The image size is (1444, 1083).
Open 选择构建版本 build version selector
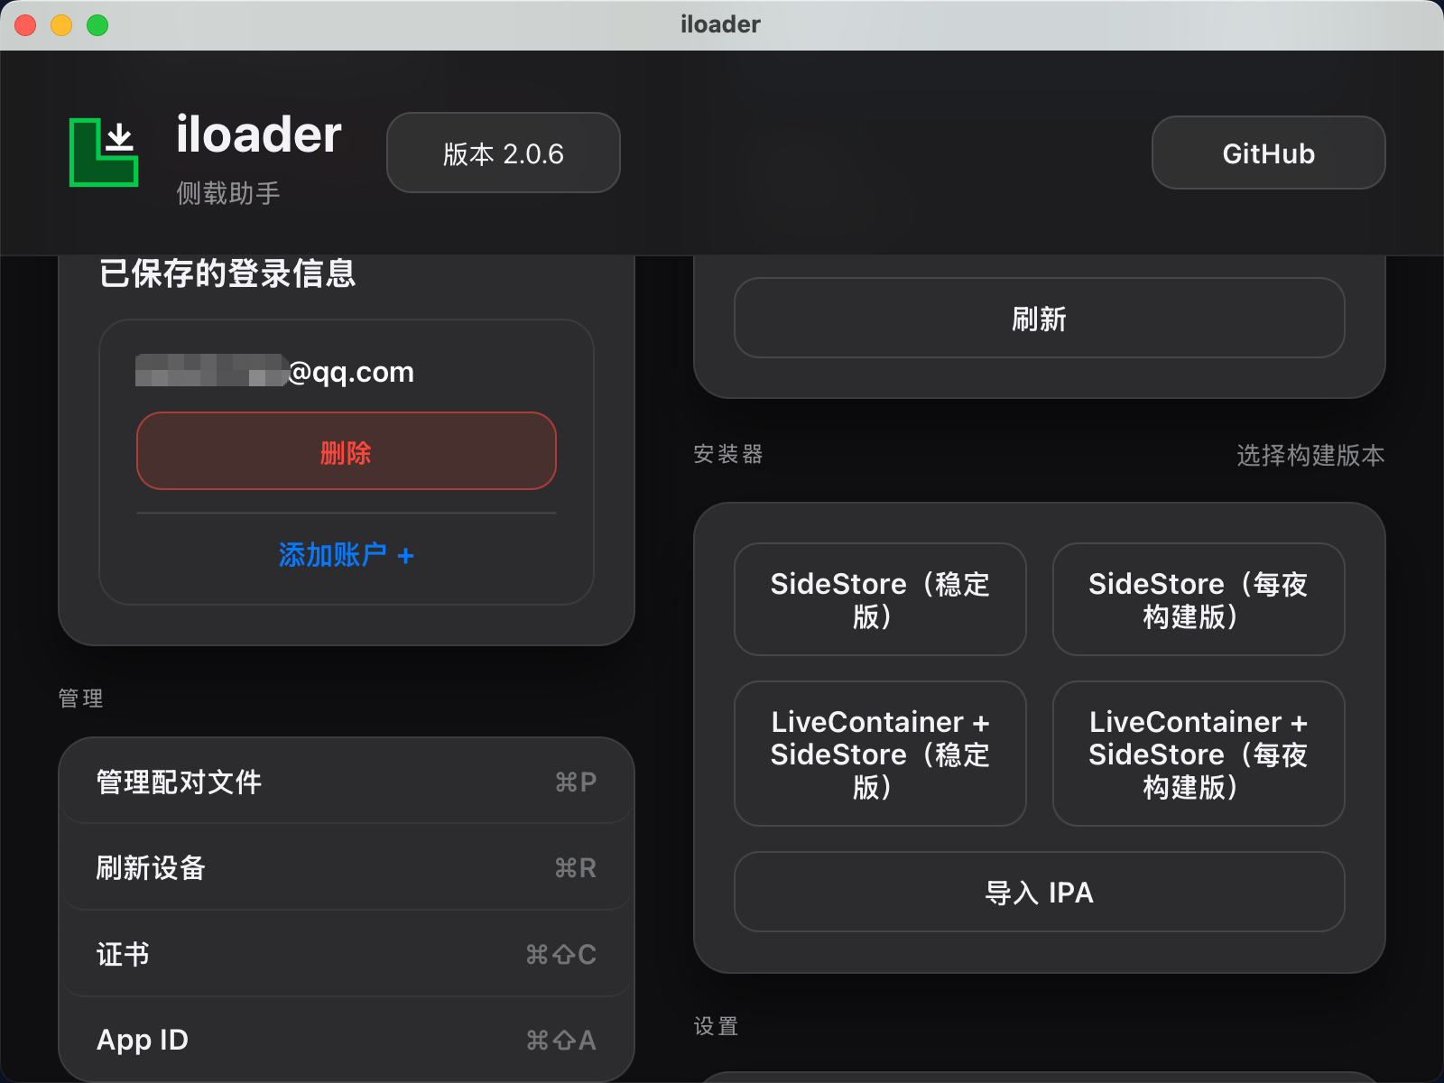[x=1310, y=456]
